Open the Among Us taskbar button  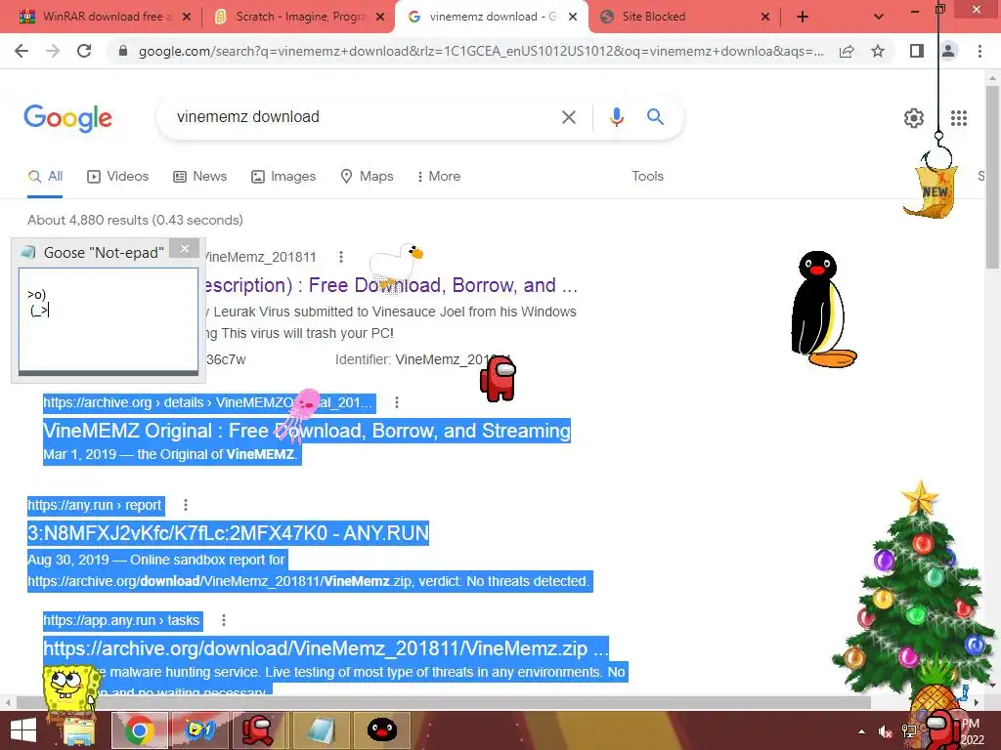pos(259,730)
